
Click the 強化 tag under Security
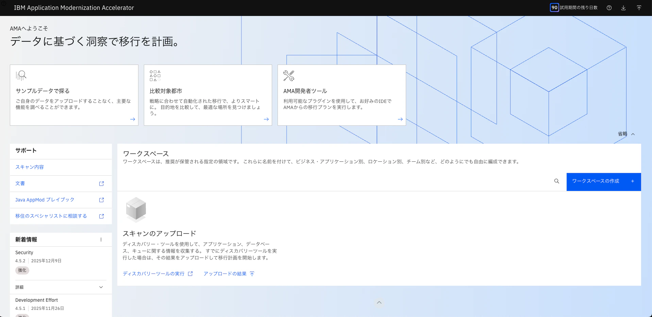[x=22, y=270]
